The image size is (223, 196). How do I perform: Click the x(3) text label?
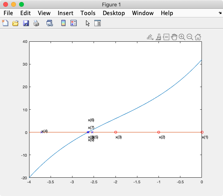(x=119, y=137)
